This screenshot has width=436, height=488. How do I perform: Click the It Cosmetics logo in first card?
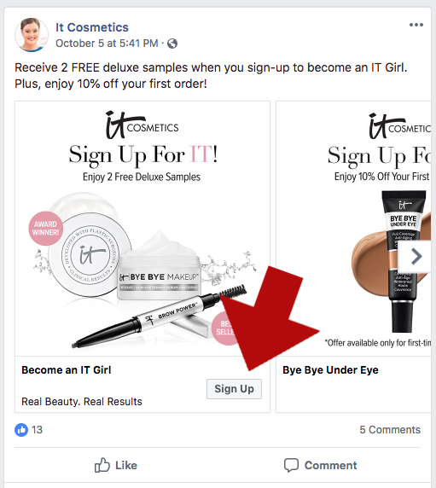142,125
